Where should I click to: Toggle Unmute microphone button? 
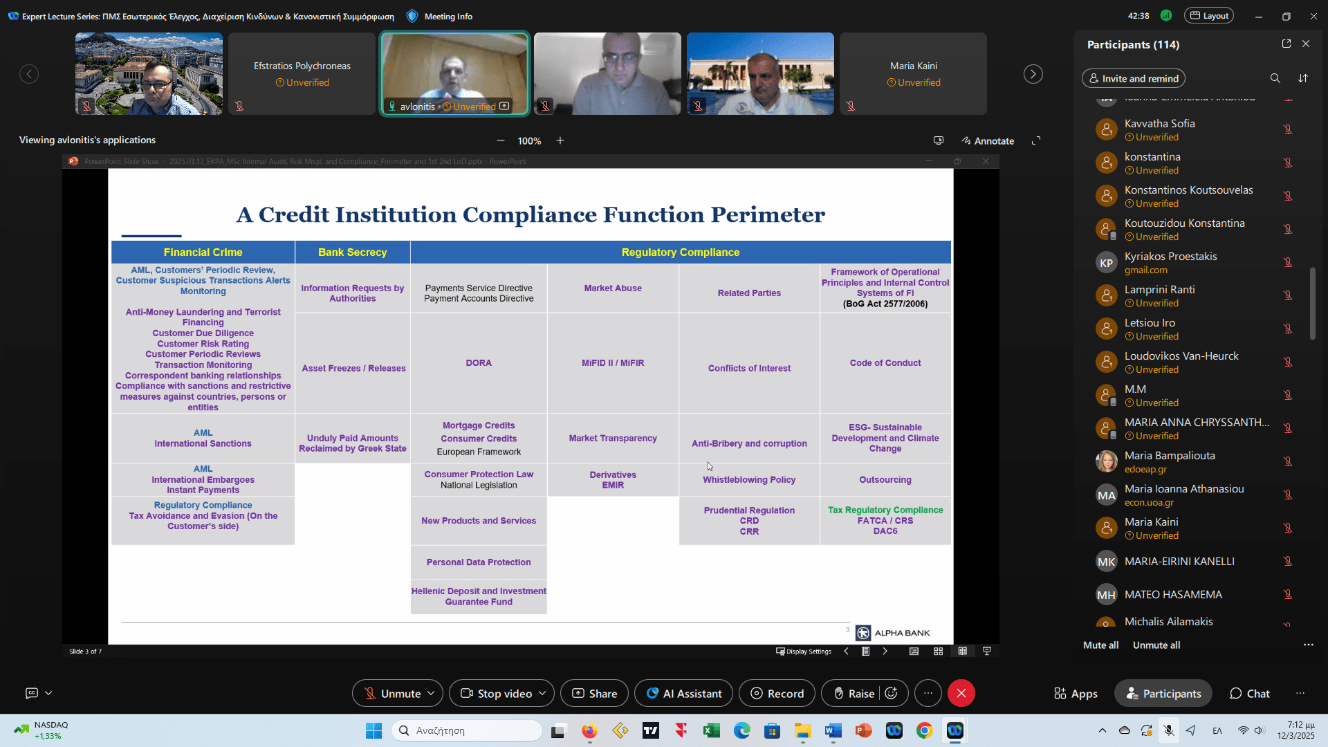click(x=391, y=693)
